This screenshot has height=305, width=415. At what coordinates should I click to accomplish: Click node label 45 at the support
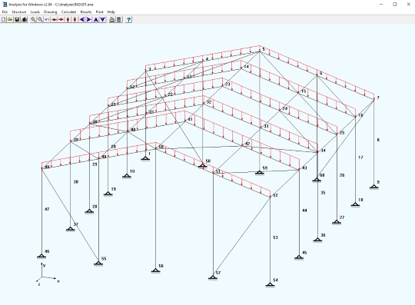[304, 253]
